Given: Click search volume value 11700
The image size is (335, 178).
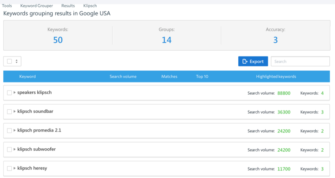Looking at the screenshot, I should pos(284,169).
